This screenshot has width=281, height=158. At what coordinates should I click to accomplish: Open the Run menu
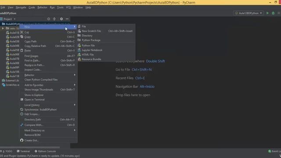(52, 7)
